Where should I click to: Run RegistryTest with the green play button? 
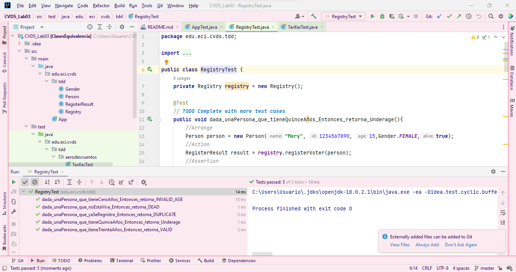click(x=372, y=17)
